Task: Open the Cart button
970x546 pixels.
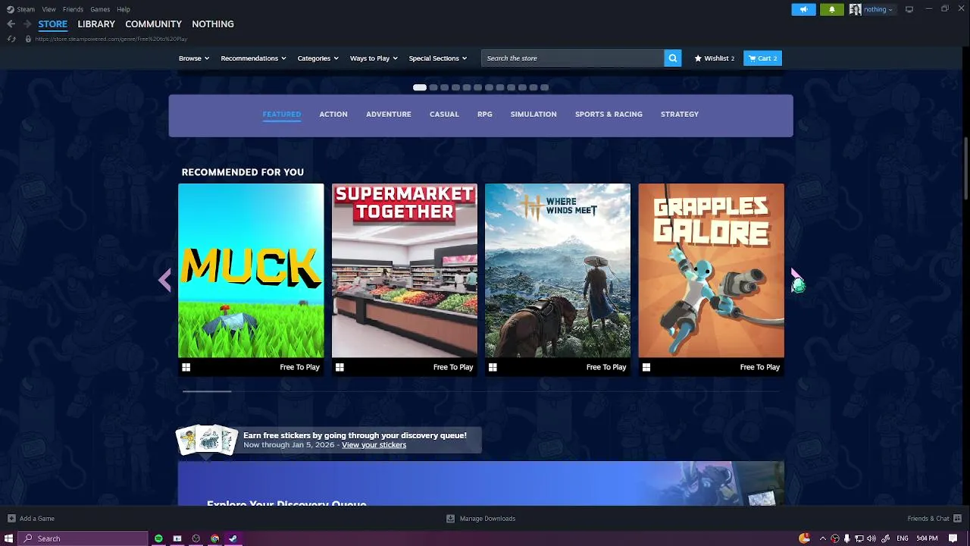Action: [762, 58]
